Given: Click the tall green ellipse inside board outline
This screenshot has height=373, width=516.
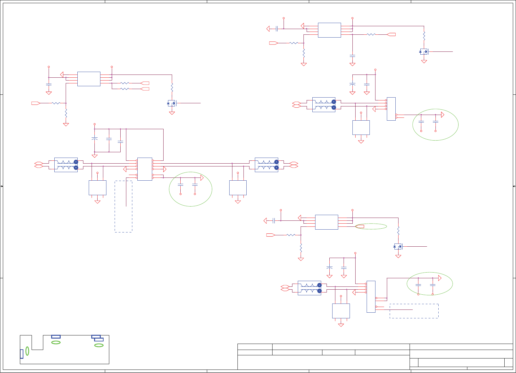Looking at the screenshot, I should coord(27,351).
